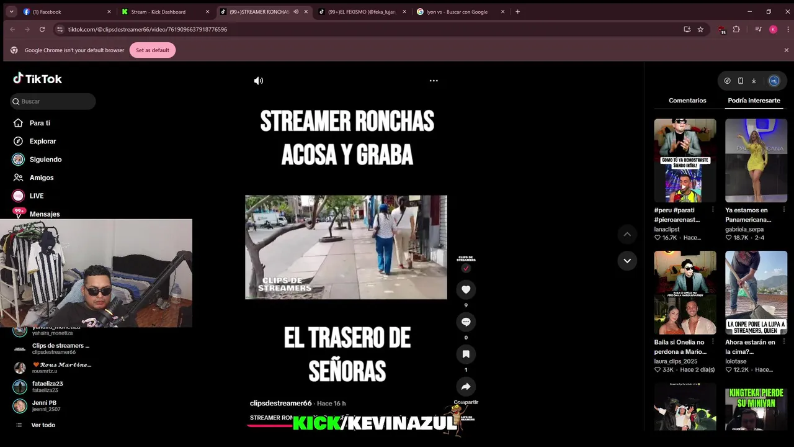Open Jenni PB account in sidebar
Screen dimensions: 794x447
(x=37, y=405)
